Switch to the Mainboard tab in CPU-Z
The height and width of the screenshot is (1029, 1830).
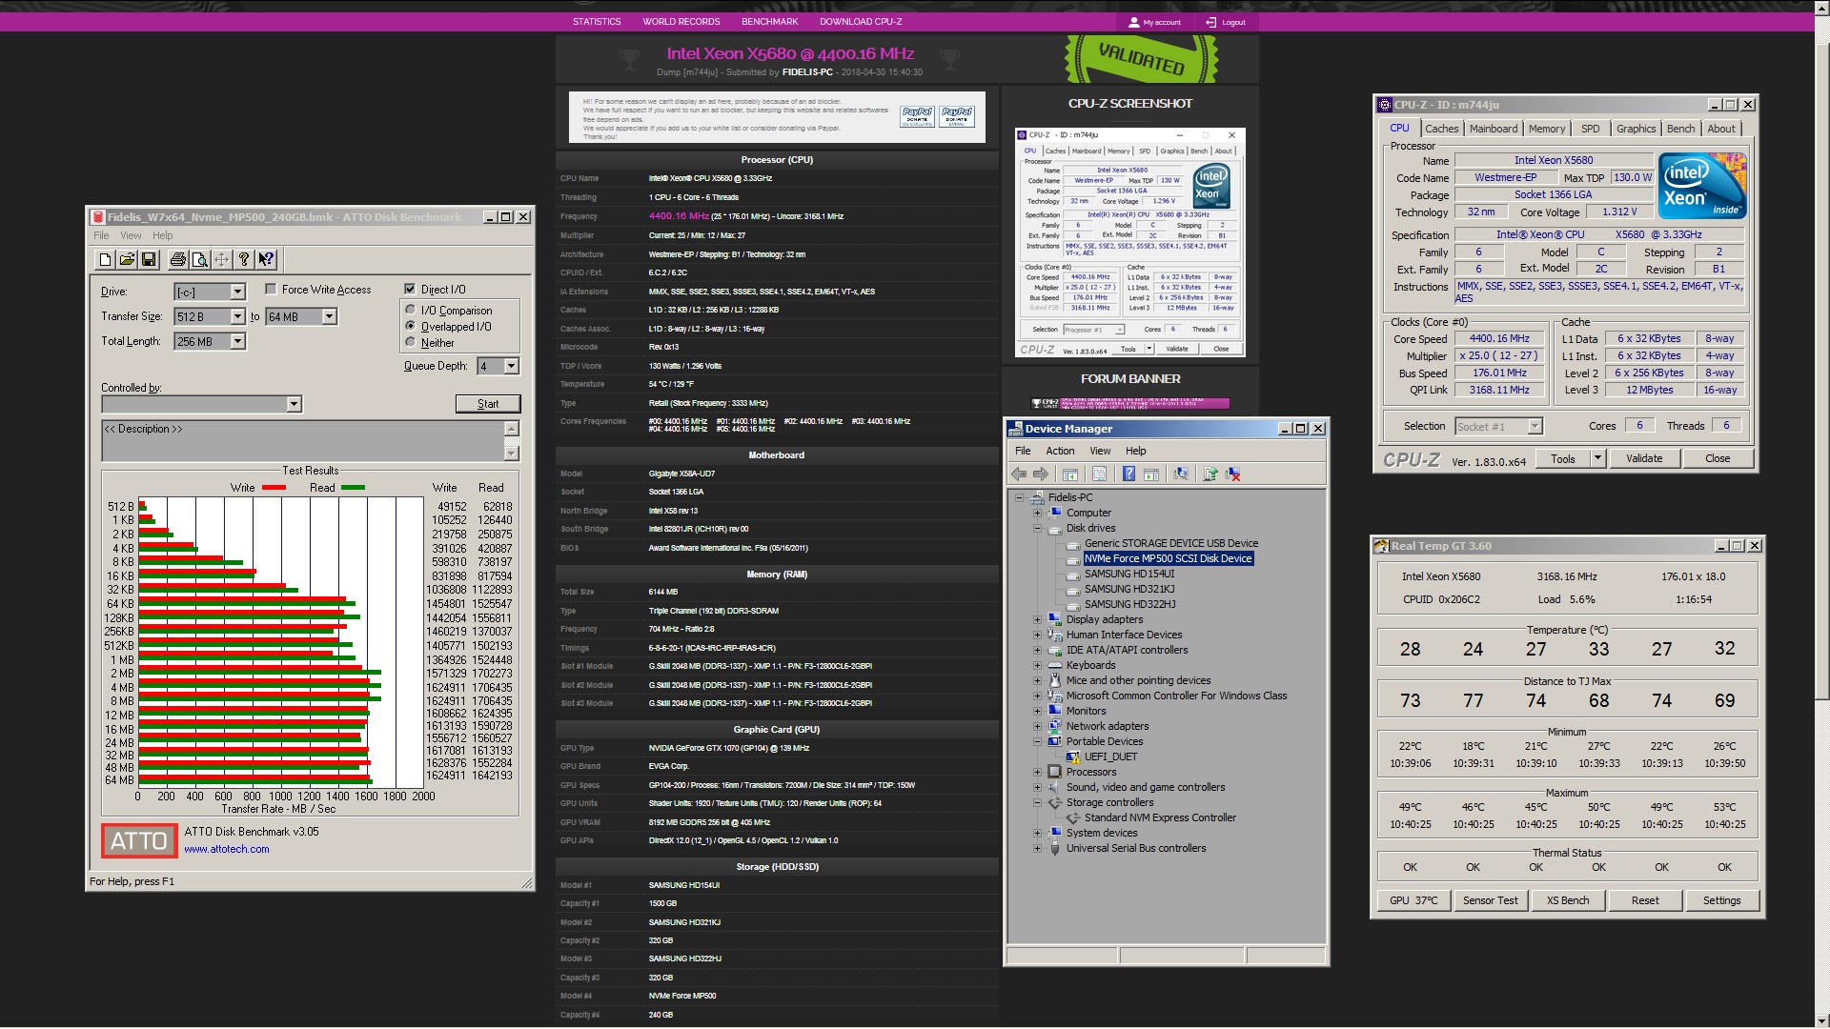pos(1493,129)
